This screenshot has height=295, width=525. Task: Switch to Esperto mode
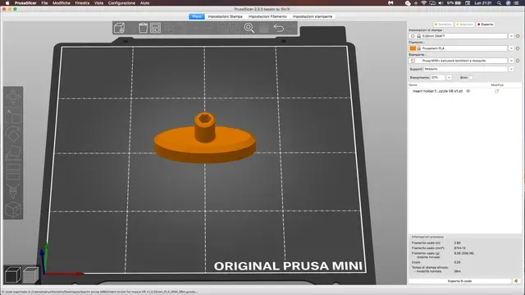(x=486, y=25)
